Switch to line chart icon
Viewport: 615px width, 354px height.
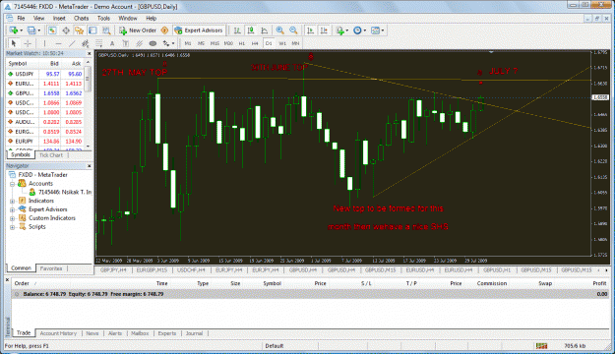(x=265, y=30)
